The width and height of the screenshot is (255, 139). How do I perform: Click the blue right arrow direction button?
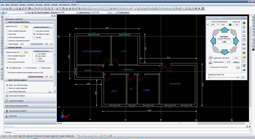(x=236, y=41)
